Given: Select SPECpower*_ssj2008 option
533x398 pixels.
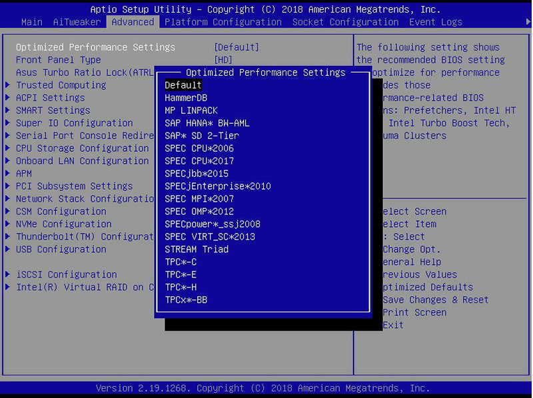Looking at the screenshot, I should [x=213, y=224].
